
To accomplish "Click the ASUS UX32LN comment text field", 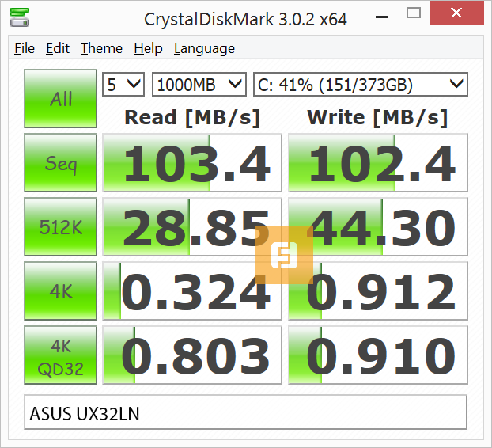I will coord(245,412).
